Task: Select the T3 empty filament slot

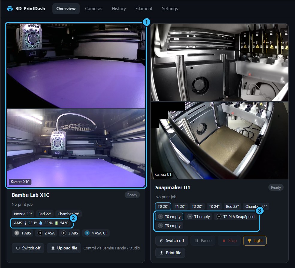Action: (169, 225)
